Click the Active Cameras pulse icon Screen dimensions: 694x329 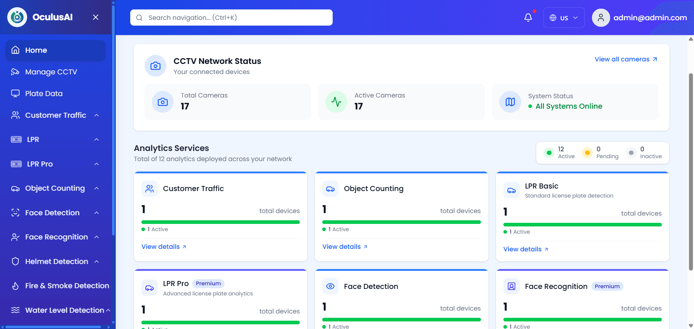point(336,102)
